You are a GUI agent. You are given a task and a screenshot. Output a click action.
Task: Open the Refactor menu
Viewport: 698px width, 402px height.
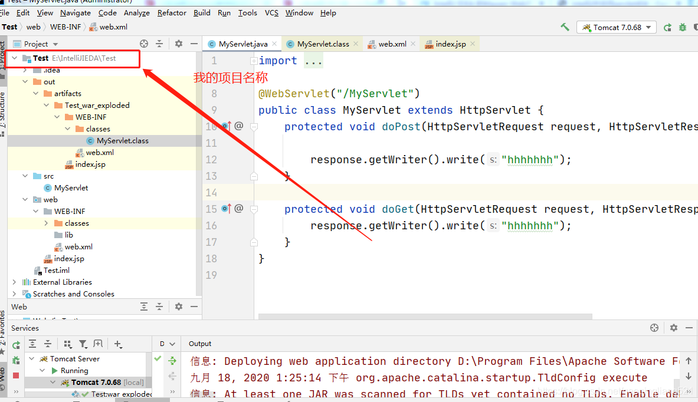171,13
